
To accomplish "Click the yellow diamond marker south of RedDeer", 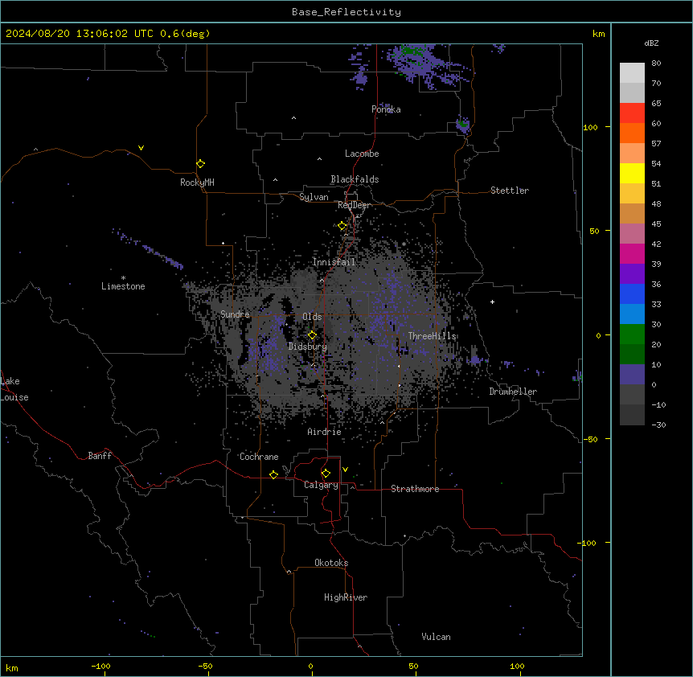I will pyautogui.click(x=342, y=226).
